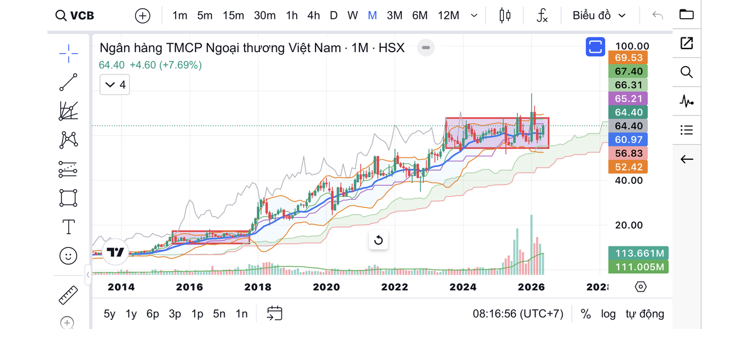The width and height of the screenshot is (749, 346).
Task: Open the pulse activity icon in sidebar
Action: pos(686,101)
